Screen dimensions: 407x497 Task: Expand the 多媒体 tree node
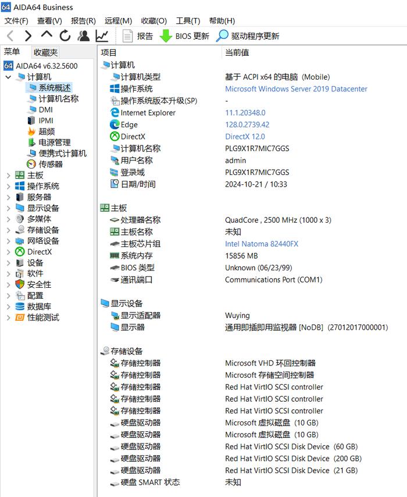(x=9, y=219)
